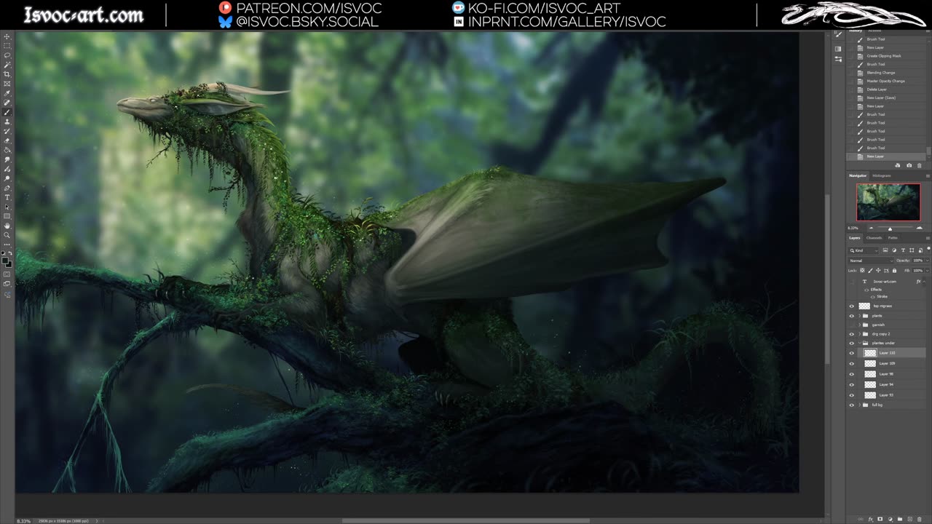932x524 pixels.
Task: Expand the plants group
Action: click(x=860, y=315)
